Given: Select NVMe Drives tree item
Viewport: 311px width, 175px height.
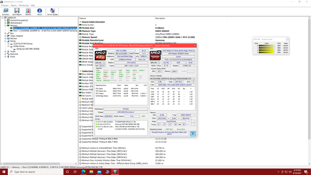Looking at the screenshot, I should 19,46.
